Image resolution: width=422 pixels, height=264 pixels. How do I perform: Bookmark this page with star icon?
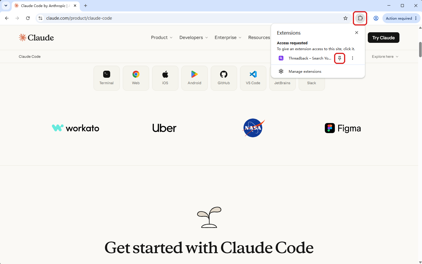[346, 18]
